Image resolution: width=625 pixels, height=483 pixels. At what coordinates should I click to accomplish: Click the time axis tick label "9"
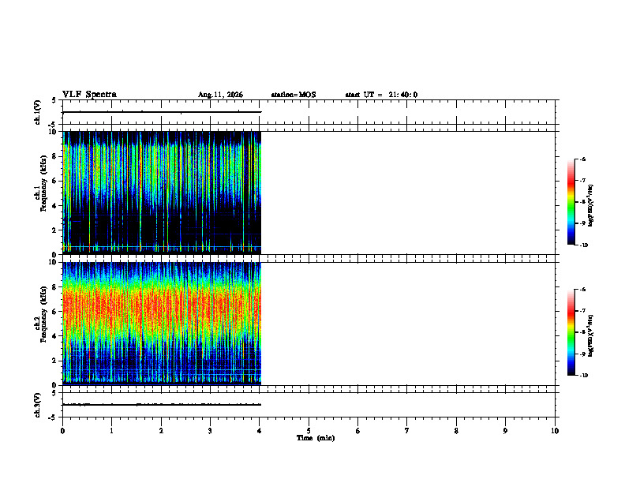[x=505, y=431]
